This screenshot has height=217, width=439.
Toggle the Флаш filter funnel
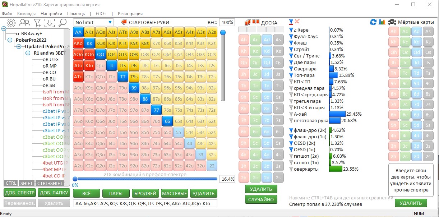(x=291, y=43)
